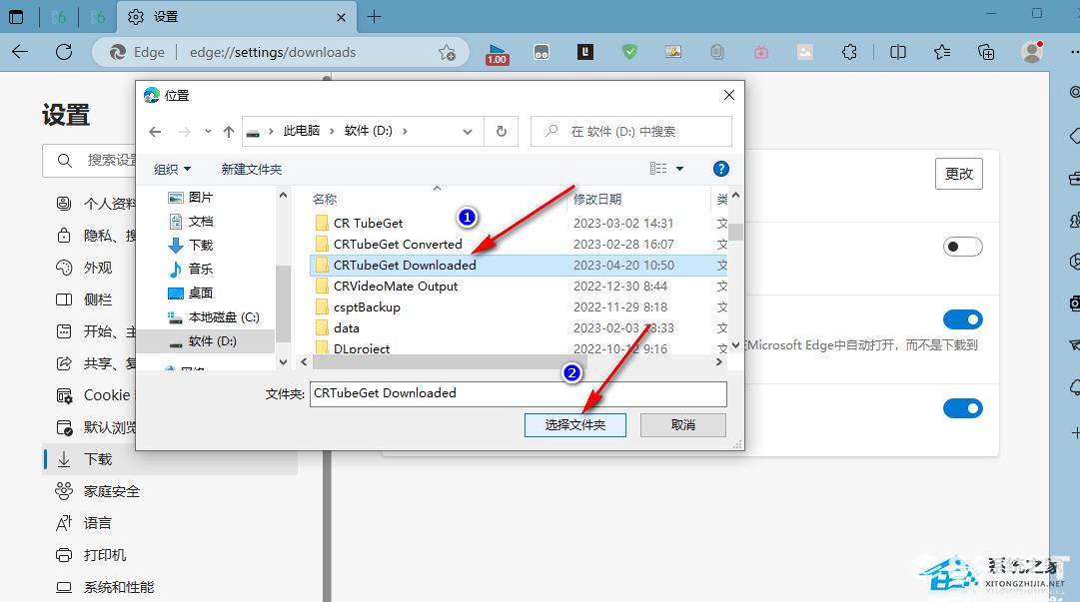
Task: Click 新建文件夹 in dialog toolbar
Action: 252,170
